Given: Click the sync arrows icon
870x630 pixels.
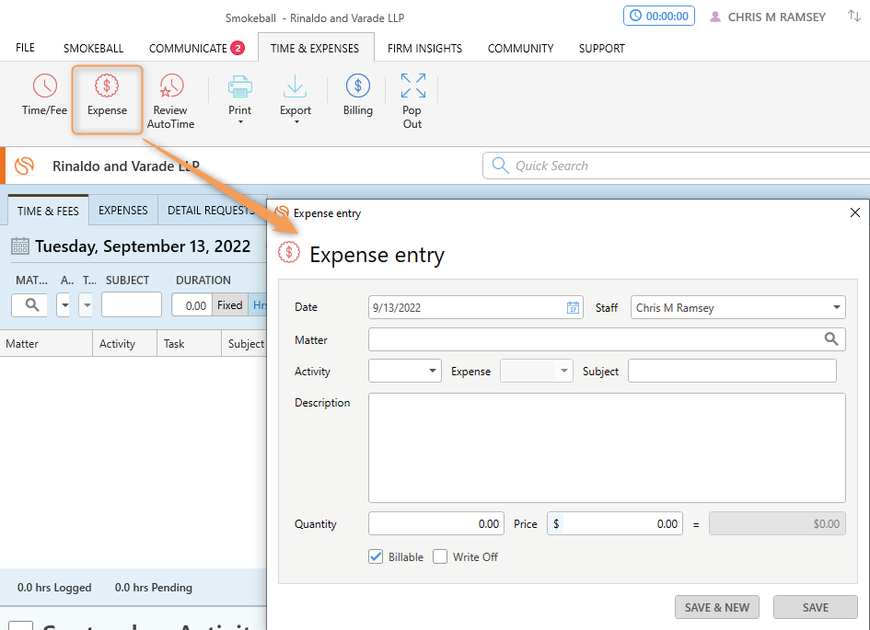Looking at the screenshot, I should tap(854, 16).
